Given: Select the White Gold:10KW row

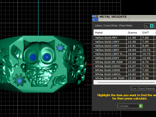Looking at the screenshot, I should (125, 70).
